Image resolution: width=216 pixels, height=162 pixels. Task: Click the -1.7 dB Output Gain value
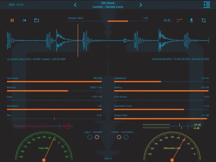(x=205, y=115)
